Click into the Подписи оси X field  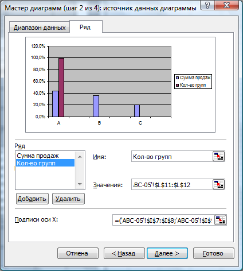(x=163, y=220)
